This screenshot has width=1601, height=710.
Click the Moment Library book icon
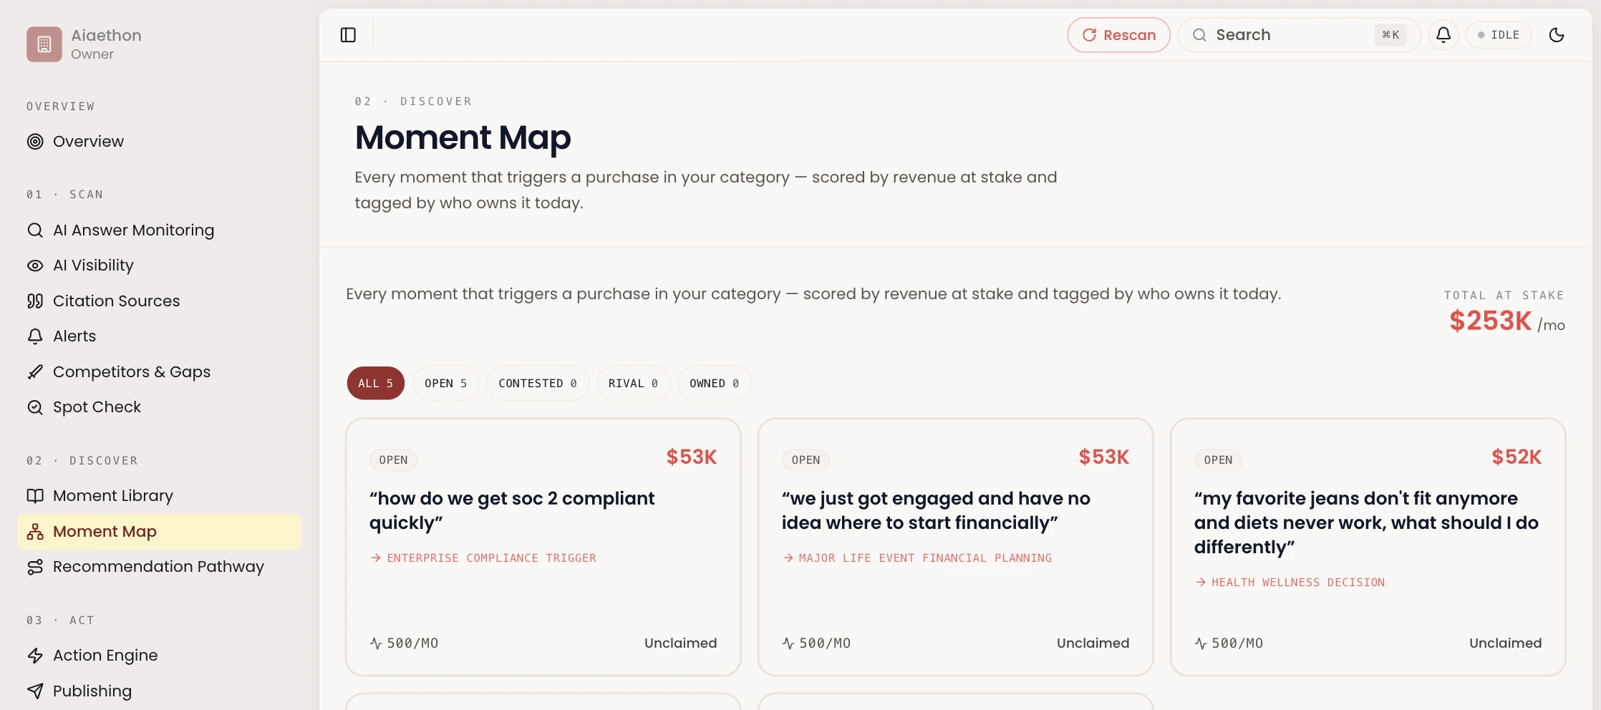point(35,496)
